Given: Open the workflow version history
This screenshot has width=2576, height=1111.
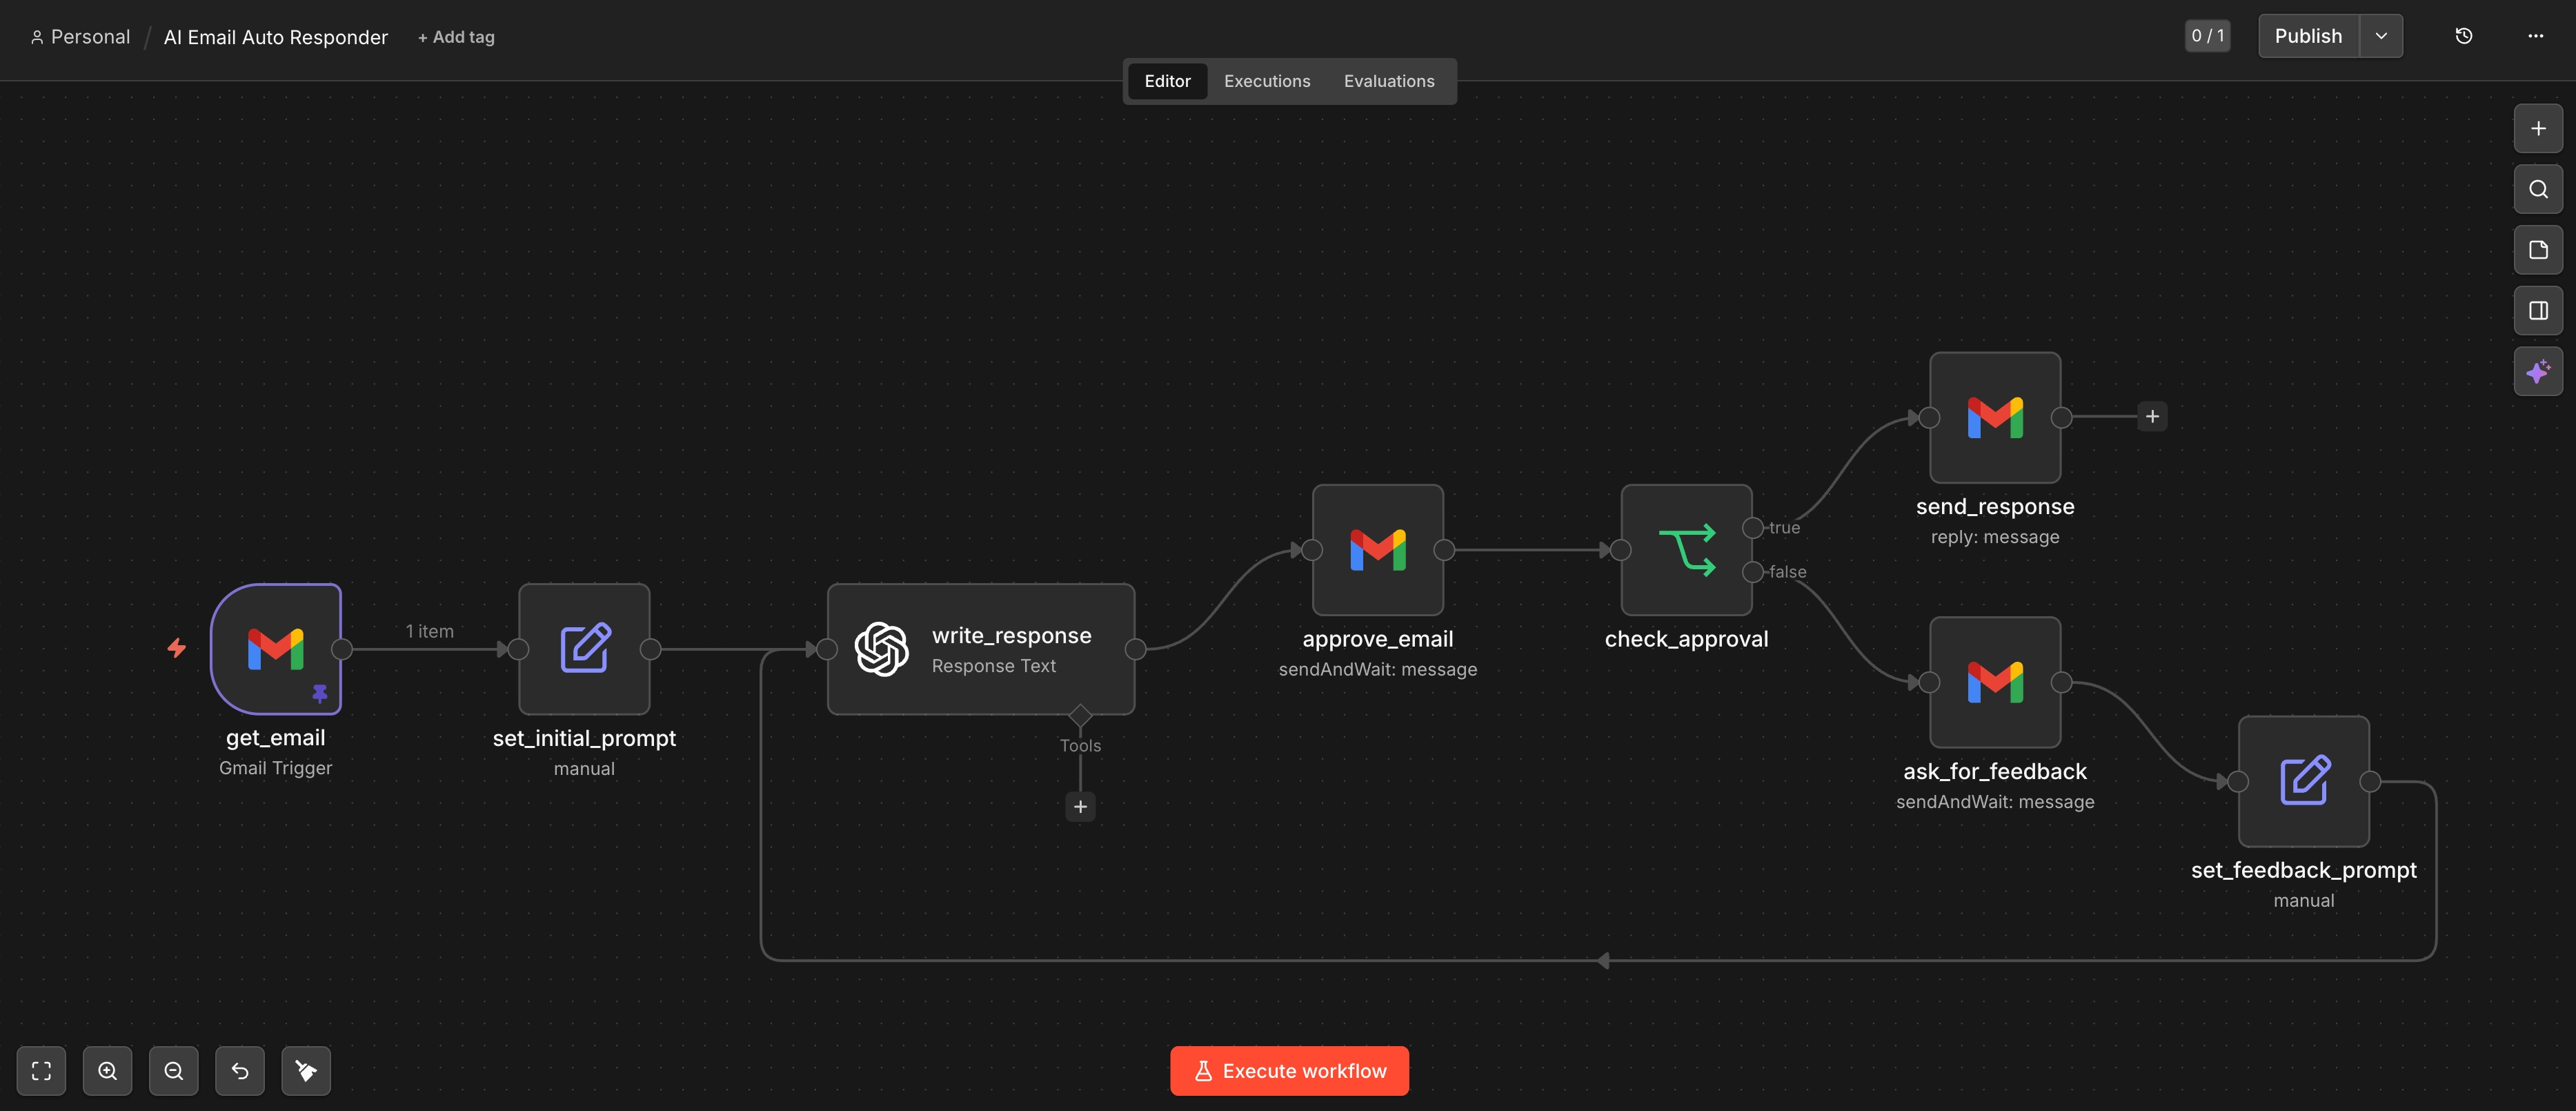Looking at the screenshot, I should [2464, 36].
